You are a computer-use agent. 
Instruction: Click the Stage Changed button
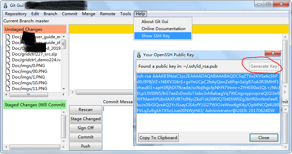pos(85,119)
